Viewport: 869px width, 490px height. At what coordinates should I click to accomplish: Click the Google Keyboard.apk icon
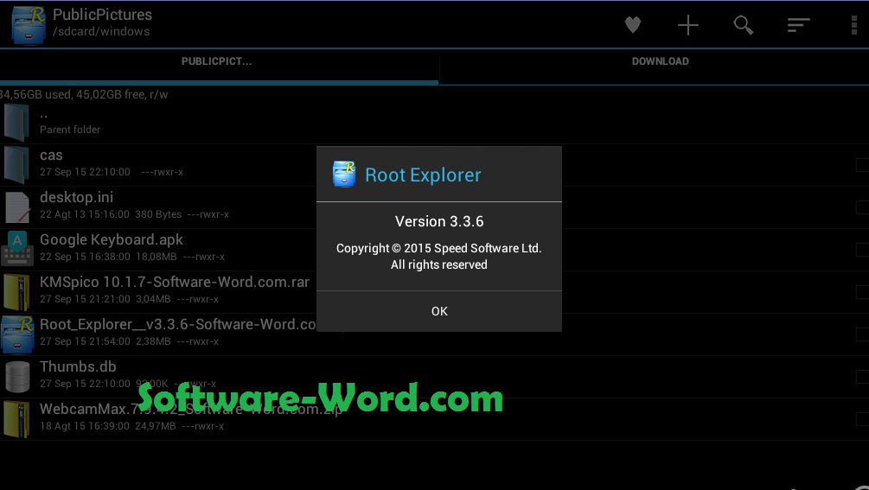[17, 249]
